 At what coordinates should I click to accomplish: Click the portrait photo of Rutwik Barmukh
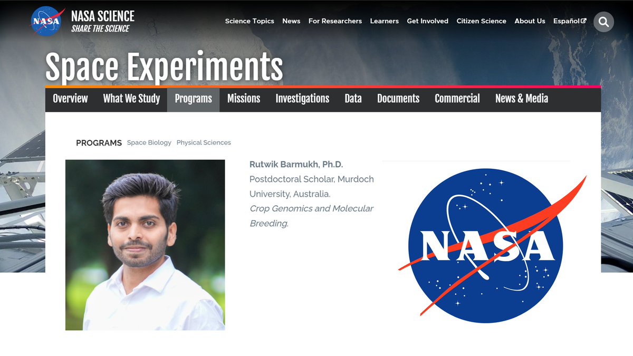[x=145, y=245]
